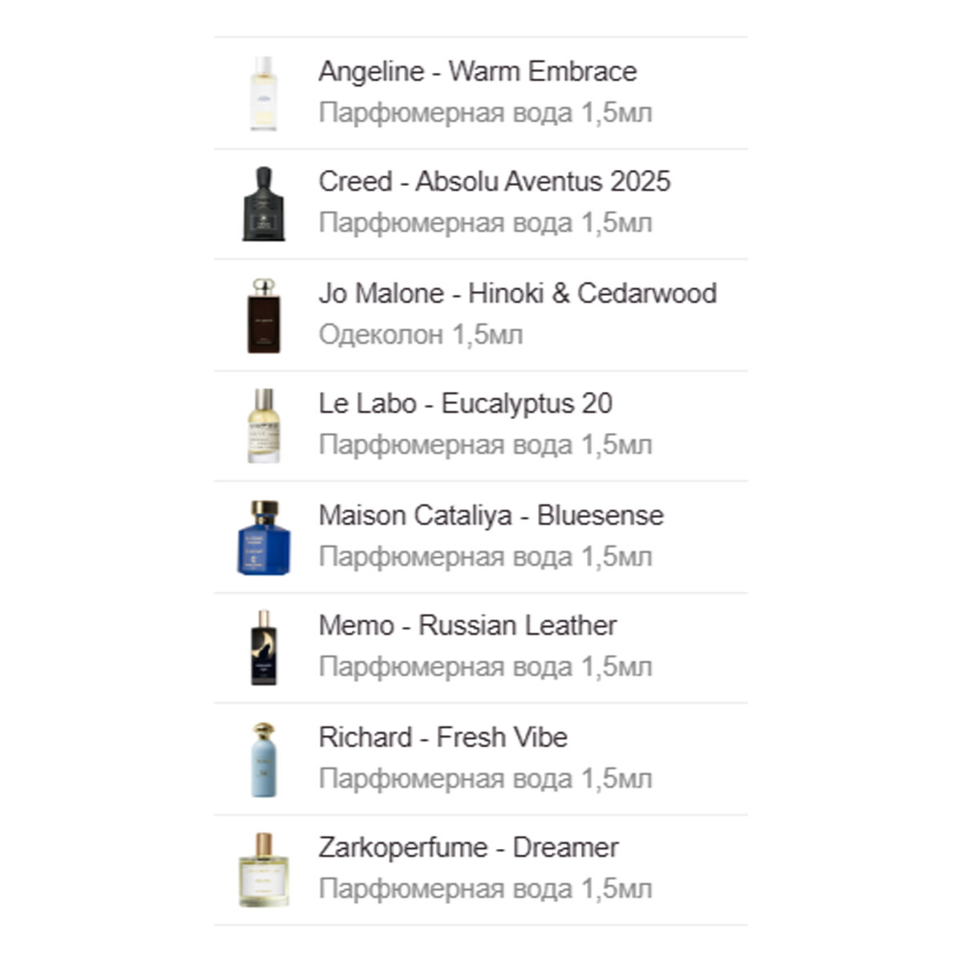Click the Одеколон 1,5мл description text
Image resolution: width=962 pixels, height=962 pixels.
coord(421,334)
